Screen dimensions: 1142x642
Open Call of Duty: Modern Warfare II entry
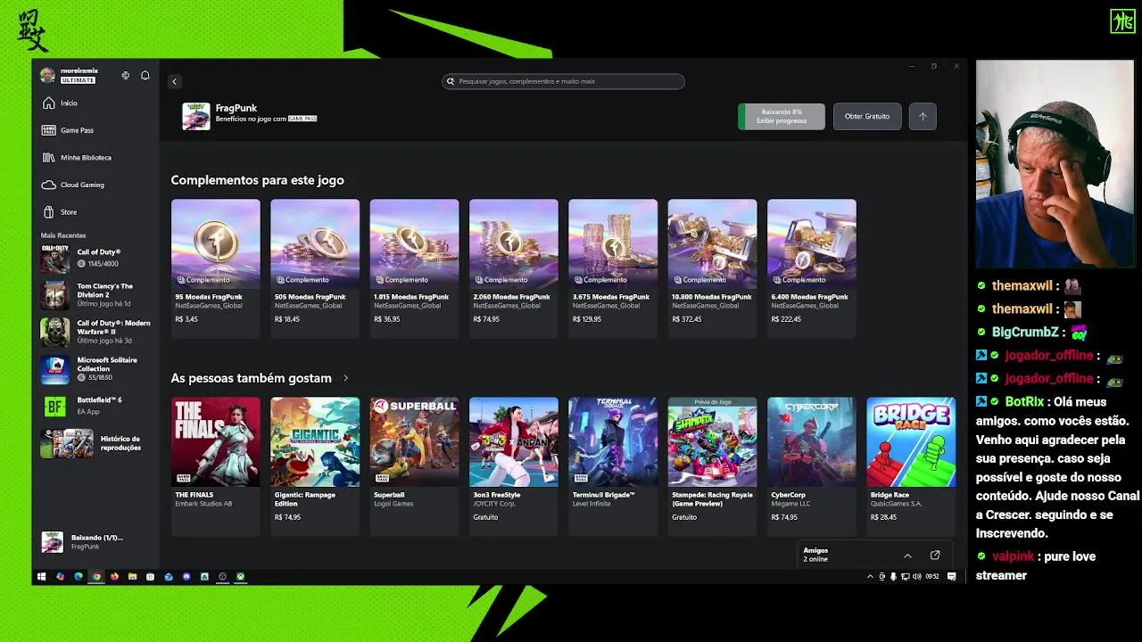point(96,332)
